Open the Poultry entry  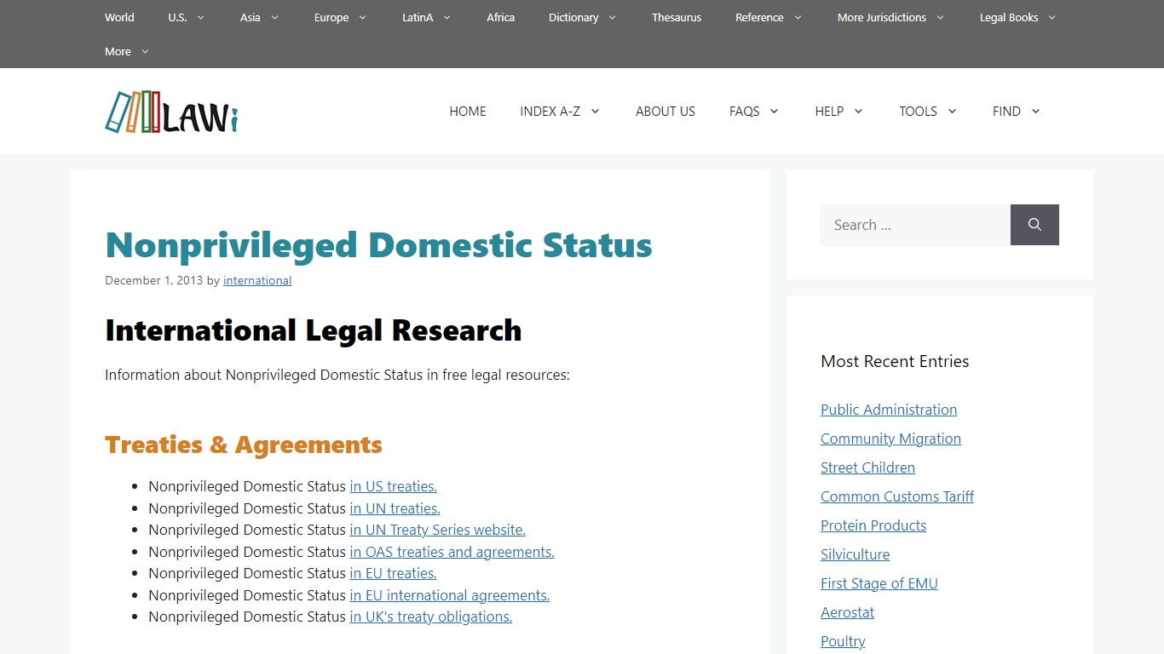[843, 641]
